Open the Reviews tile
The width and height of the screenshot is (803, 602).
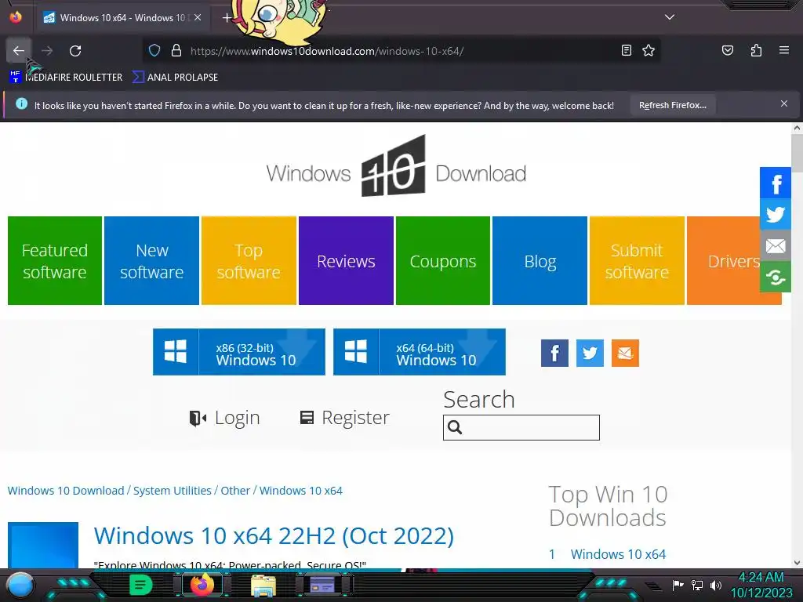coord(346,260)
